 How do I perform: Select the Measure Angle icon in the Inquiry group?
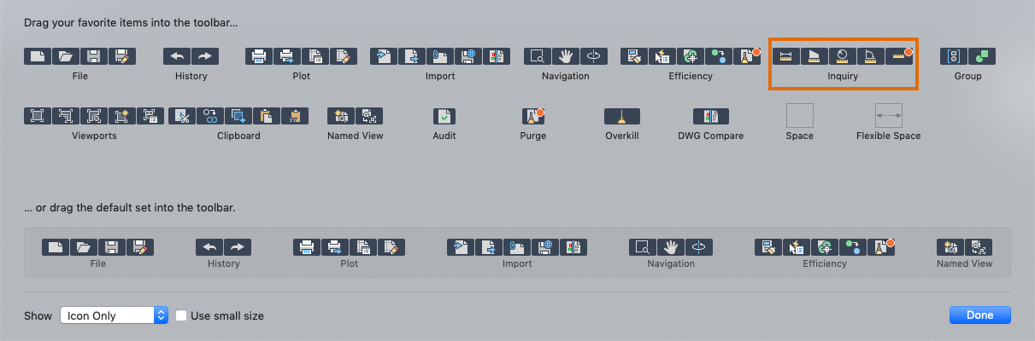[871, 57]
